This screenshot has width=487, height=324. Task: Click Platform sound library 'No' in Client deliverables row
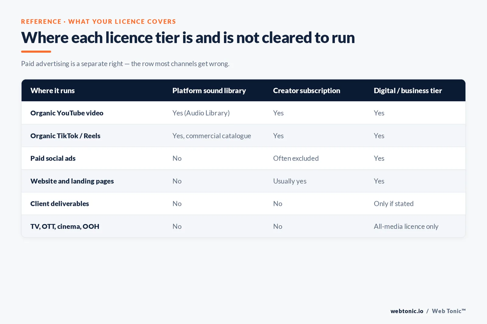(177, 203)
